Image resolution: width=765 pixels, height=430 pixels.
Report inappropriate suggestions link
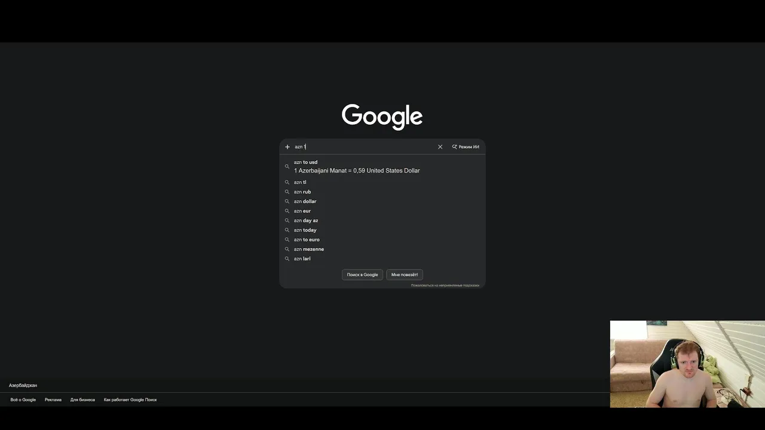445,285
